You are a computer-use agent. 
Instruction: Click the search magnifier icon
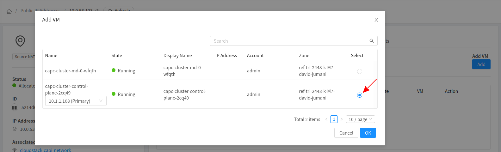pos(371,41)
